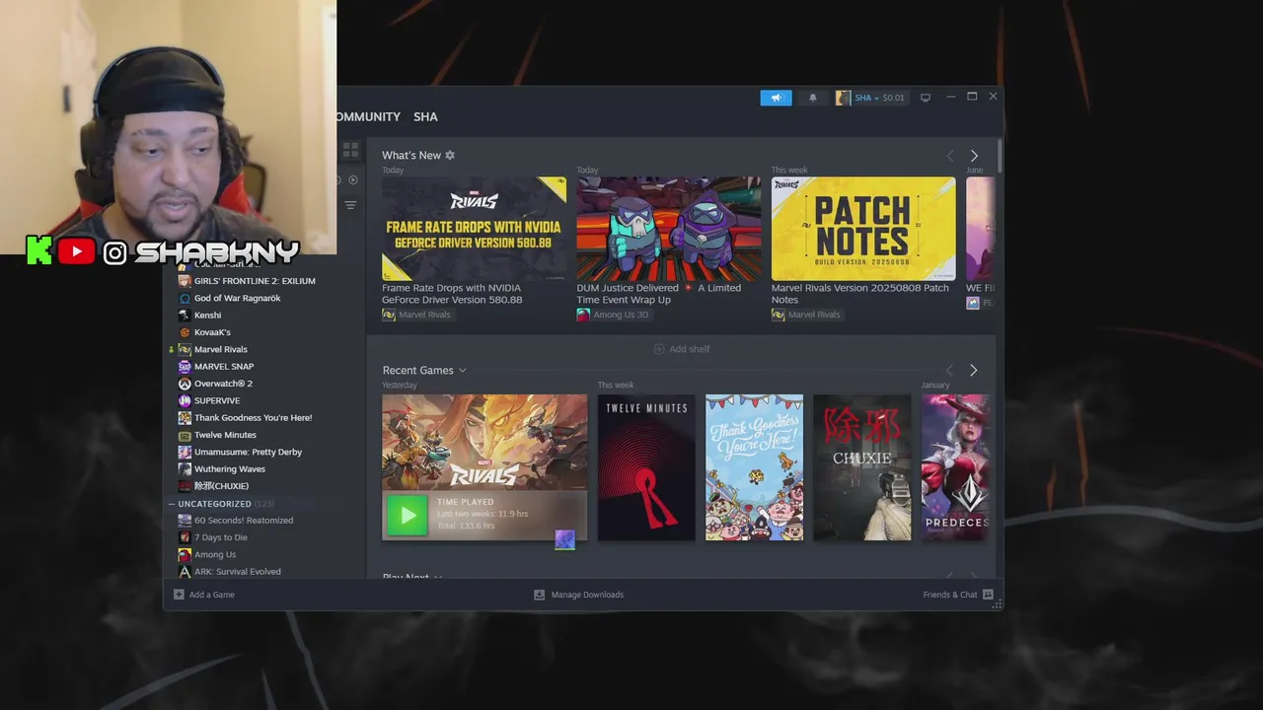Image resolution: width=1263 pixels, height=710 pixels.
Task: Select the Among Us icon in library list
Action: pos(185,554)
